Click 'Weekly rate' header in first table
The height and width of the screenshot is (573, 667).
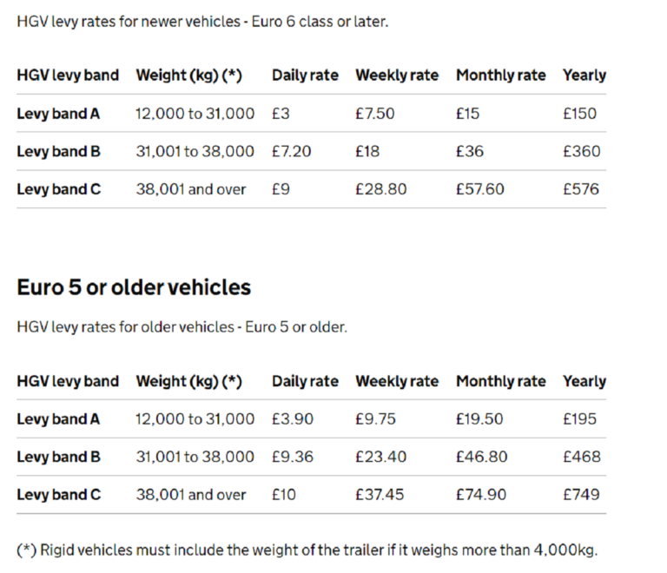point(397,76)
